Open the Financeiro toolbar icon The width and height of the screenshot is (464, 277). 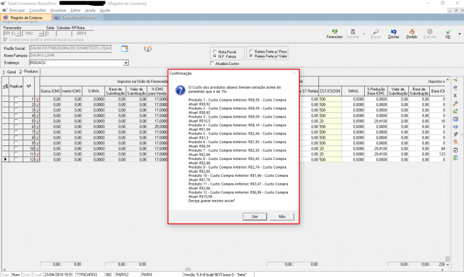click(x=334, y=34)
